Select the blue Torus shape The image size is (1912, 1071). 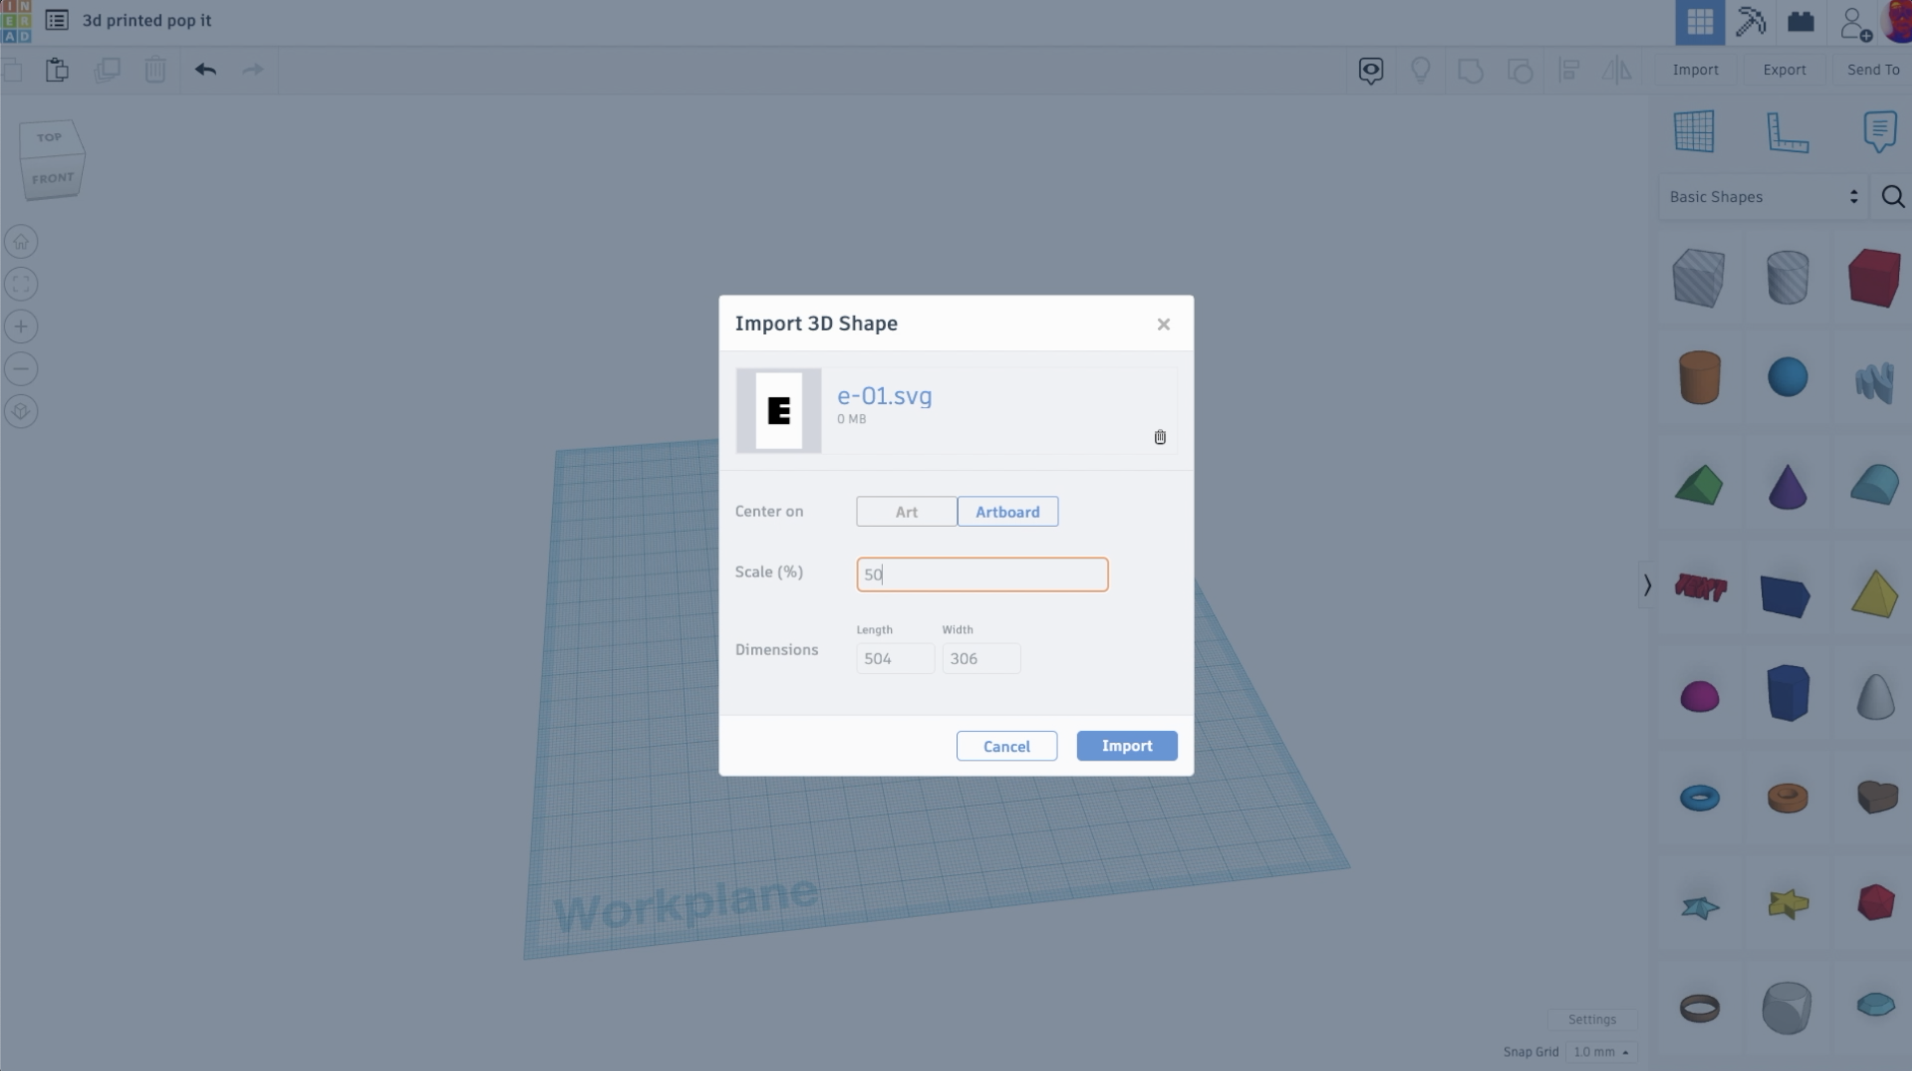(x=1699, y=798)
